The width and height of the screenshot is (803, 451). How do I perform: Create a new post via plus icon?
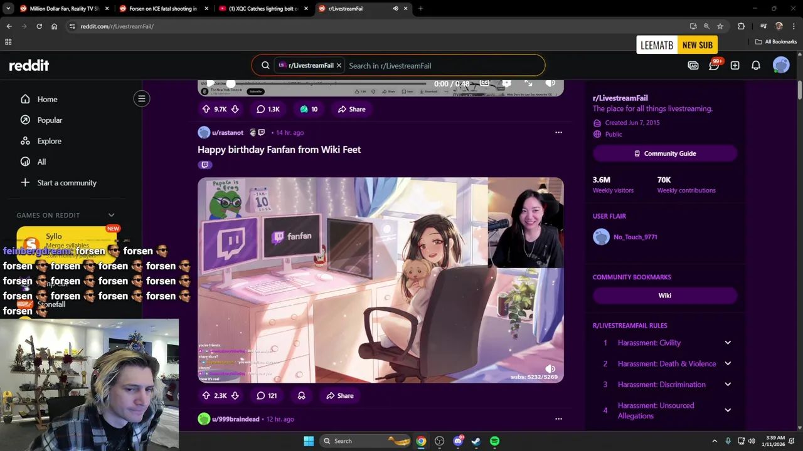[x=735, y=65]
